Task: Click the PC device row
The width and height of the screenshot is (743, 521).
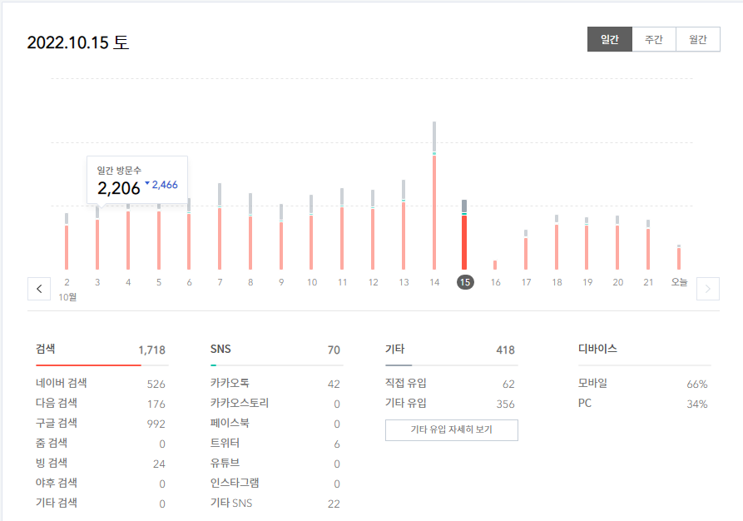Action: pyautogui.click(x=643, y=403)
